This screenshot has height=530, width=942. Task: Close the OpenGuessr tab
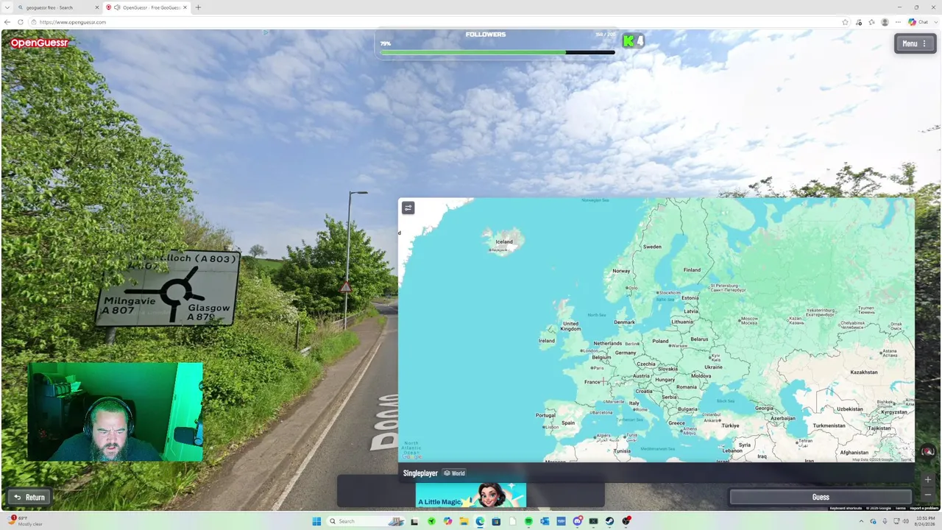[x=185, y=7]
